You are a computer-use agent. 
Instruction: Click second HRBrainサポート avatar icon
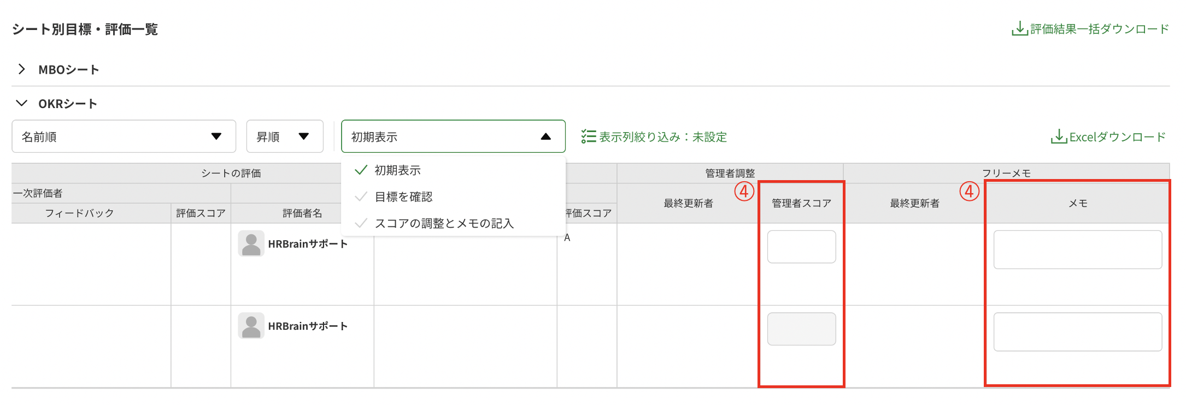(x=251, y=326)
